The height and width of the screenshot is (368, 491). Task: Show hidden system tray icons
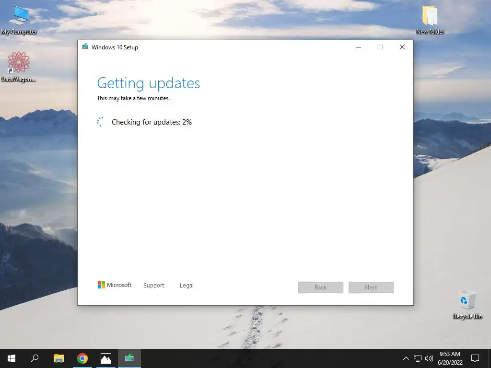406,358
